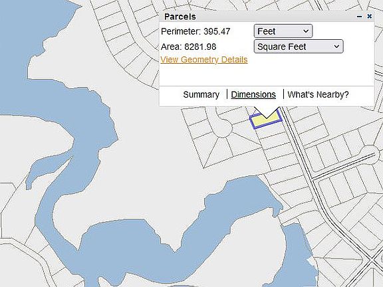383x287 pixels.
Task: Click the road intersection in bottom right corner
Action: (373, 262)
